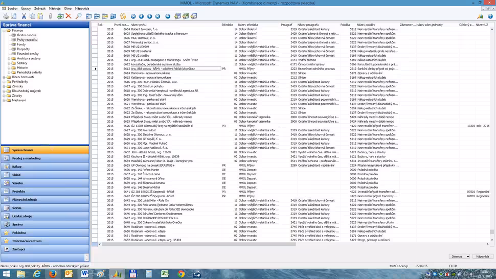The image size is (496, 279).
Task: Open the Nástroje menu
Action: [x=54, y=9]
